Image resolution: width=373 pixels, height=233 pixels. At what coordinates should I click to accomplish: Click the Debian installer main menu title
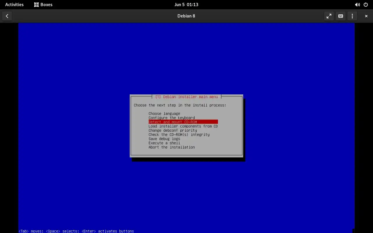point(186,97)
